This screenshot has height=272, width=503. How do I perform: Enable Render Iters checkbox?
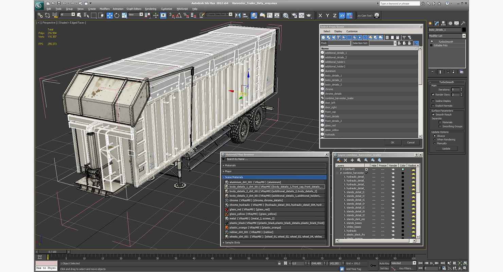click(433, 95)
